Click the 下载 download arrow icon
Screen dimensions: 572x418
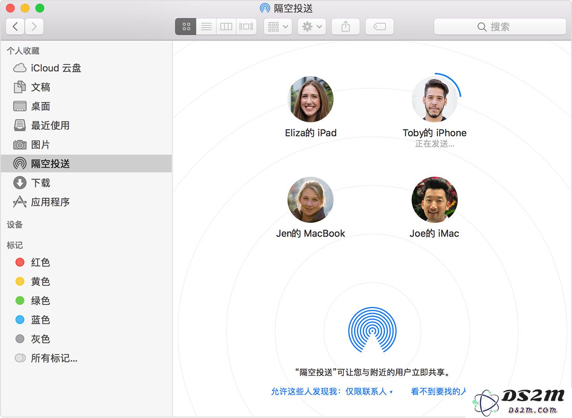coord(20,183)
